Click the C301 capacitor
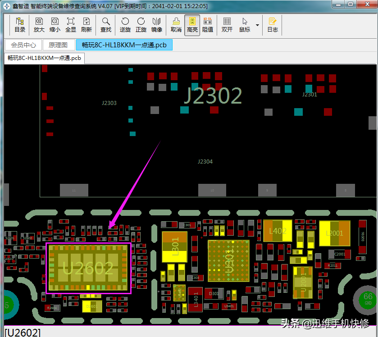The height and width of the screenshot is (337, 378). click(187, 225)
